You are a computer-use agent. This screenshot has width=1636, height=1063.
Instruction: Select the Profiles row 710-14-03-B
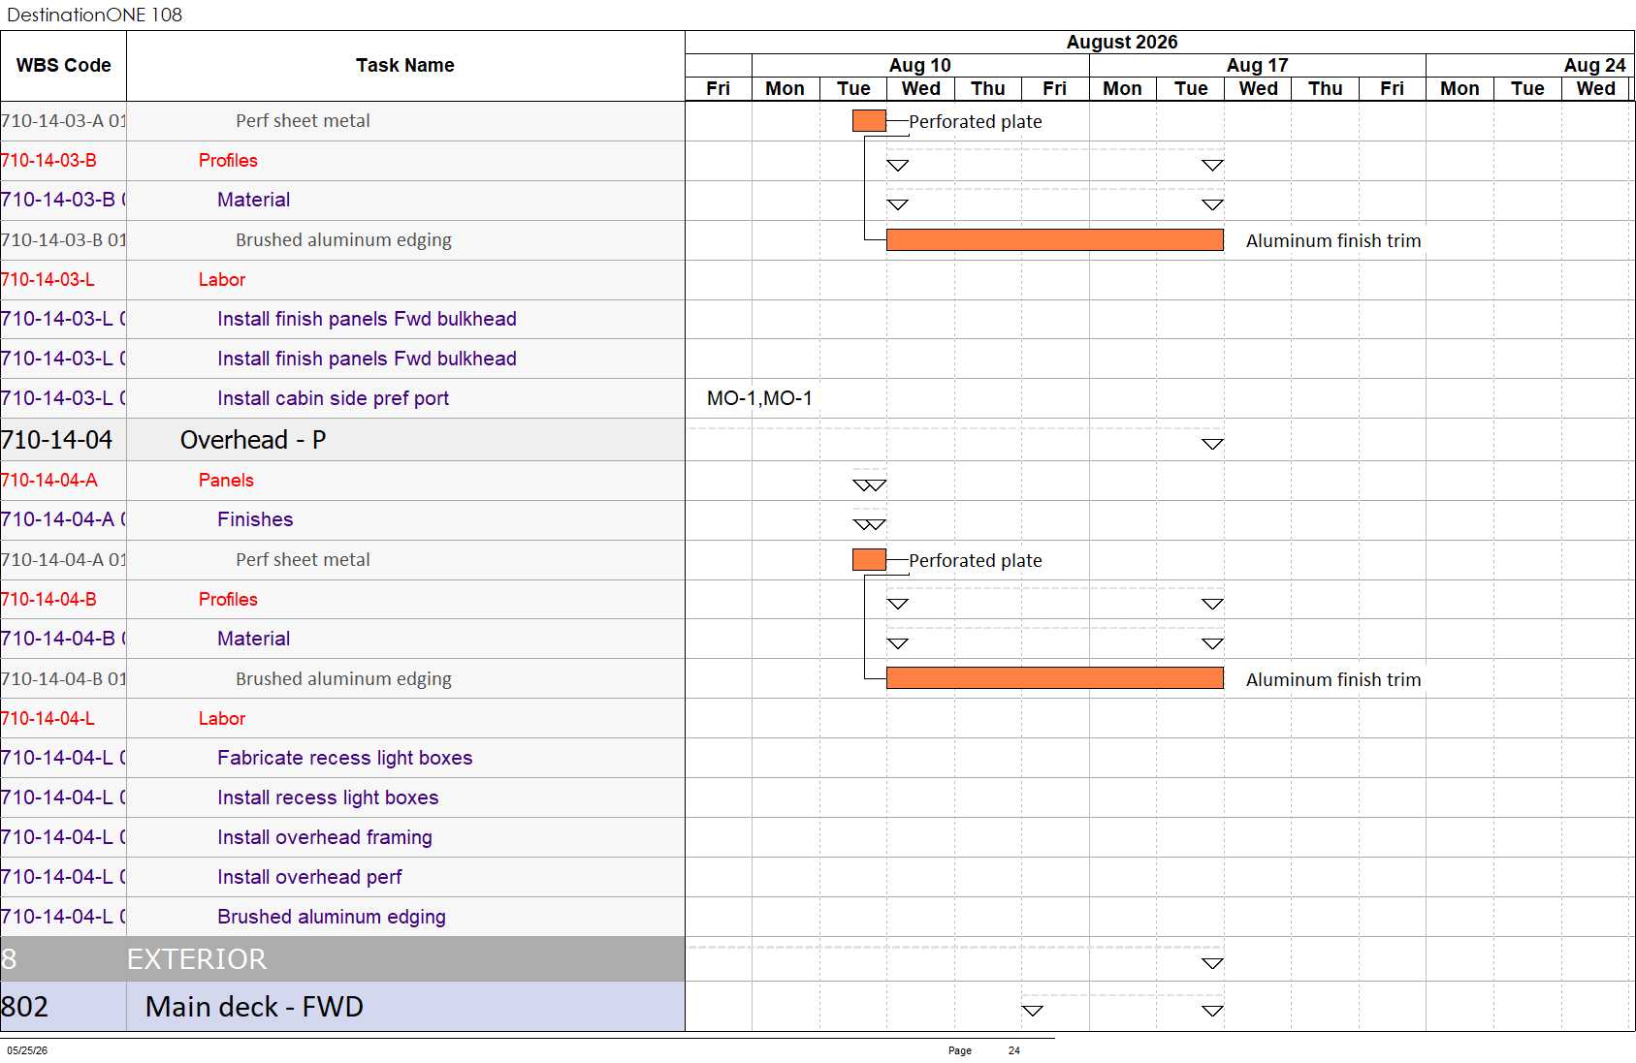(x=342, y=161)
